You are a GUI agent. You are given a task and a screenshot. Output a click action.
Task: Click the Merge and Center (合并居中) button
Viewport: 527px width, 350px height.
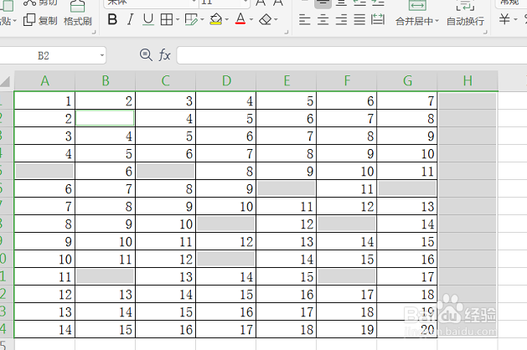coord(417,13)
